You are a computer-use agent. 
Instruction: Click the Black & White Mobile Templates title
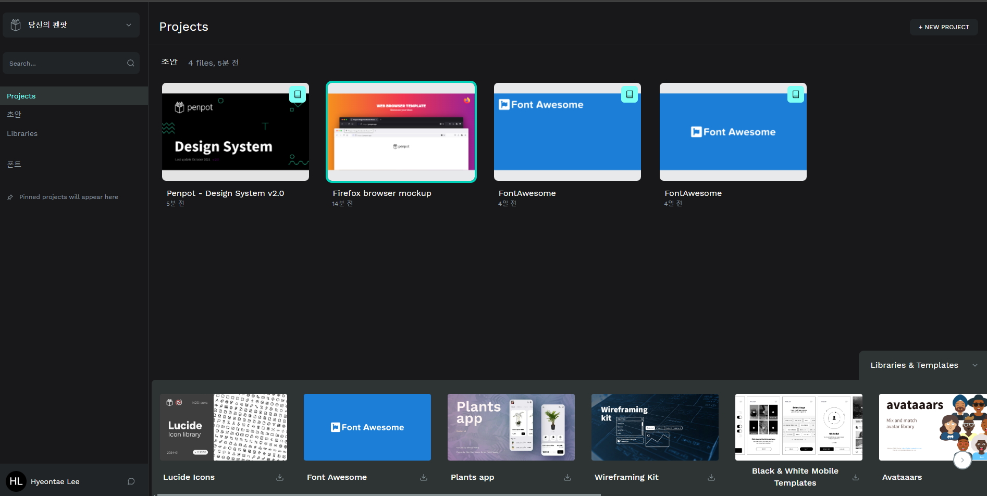(x=795, y=477)
